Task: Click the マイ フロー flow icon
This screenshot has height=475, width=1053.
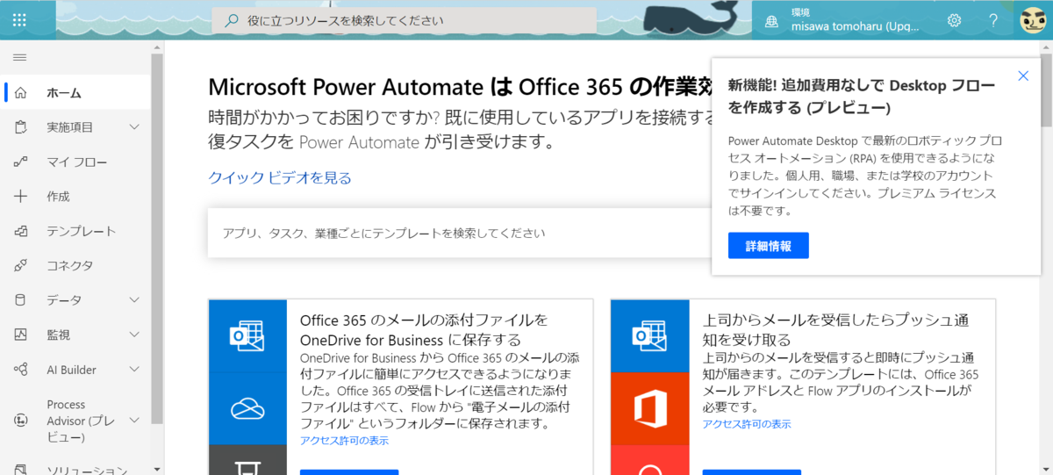Action: 21,162
